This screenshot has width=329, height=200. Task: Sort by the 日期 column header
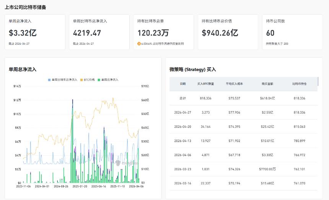(x=182, y=84)
